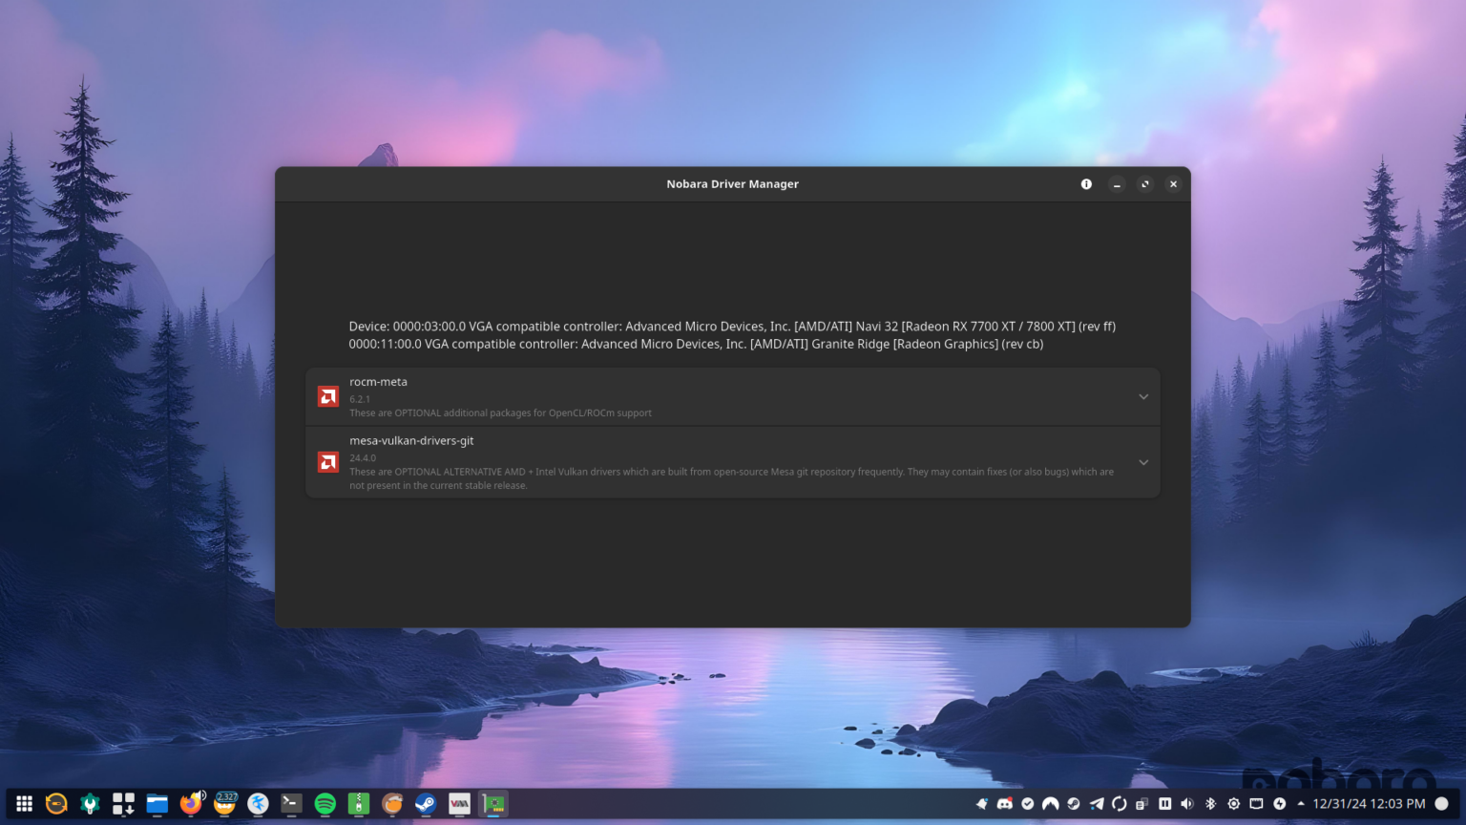Toggle Bluetooth from the system tray
1466x825 pixels.
[x=1210, y=804]
